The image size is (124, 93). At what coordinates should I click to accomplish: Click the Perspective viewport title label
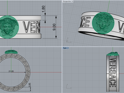click(x=67, y=2)
